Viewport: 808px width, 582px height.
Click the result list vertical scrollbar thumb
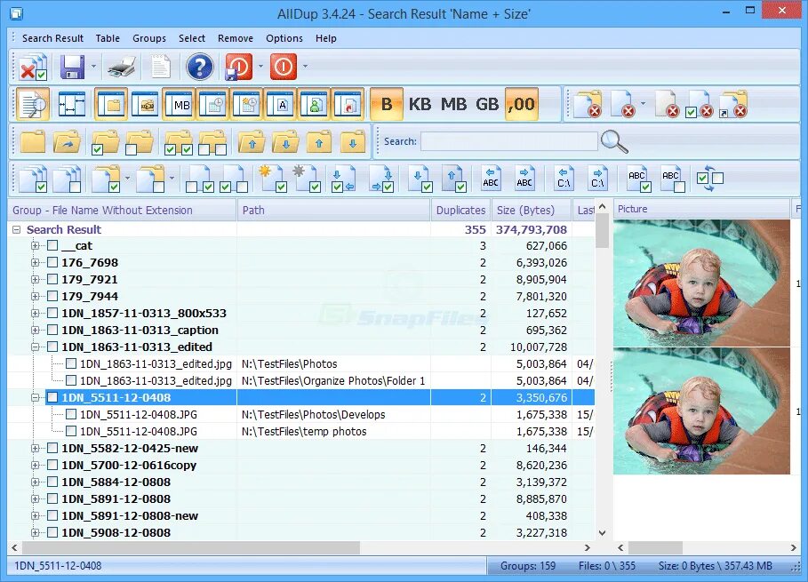(602, 231)
